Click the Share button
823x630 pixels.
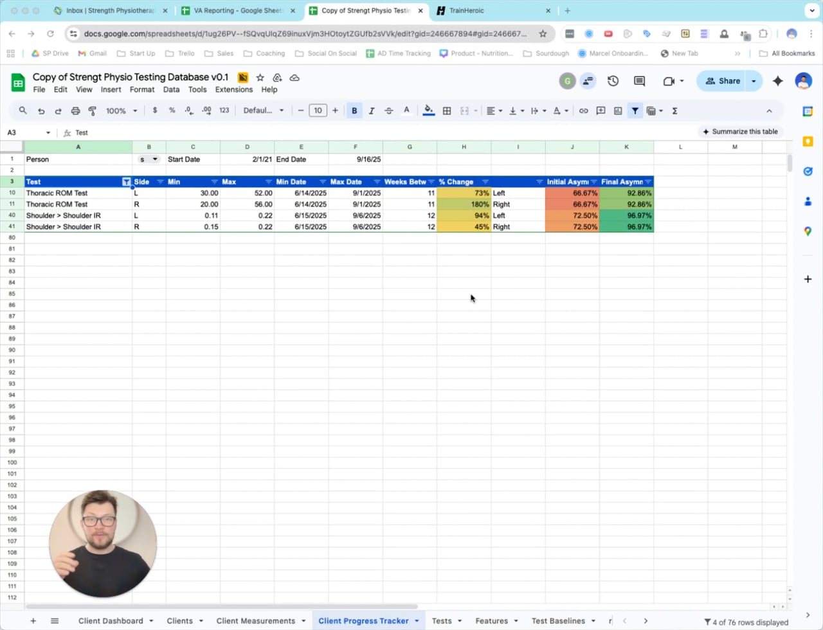[723, 81]
